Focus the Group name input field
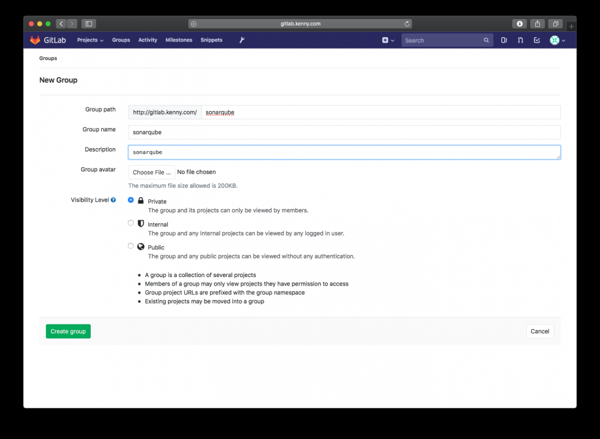 [x=344, y=133]
